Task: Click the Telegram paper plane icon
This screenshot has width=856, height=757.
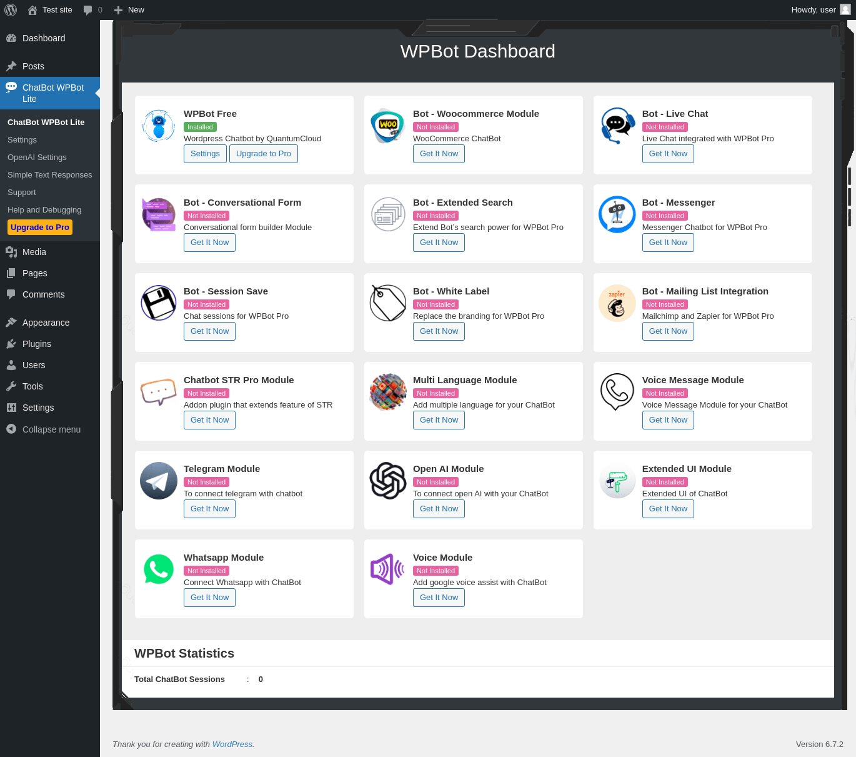Action: [159, 481]
